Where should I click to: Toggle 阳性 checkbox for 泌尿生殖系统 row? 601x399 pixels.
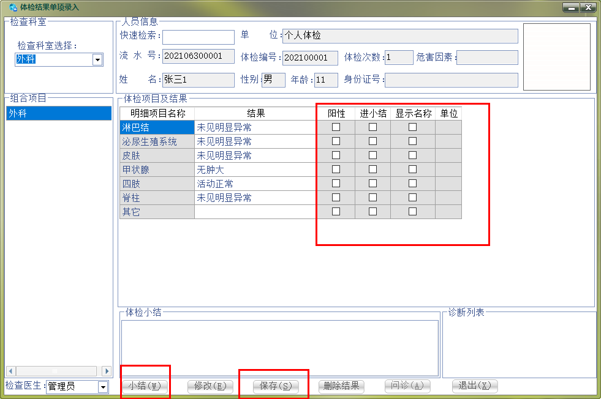tap(336, 141)
